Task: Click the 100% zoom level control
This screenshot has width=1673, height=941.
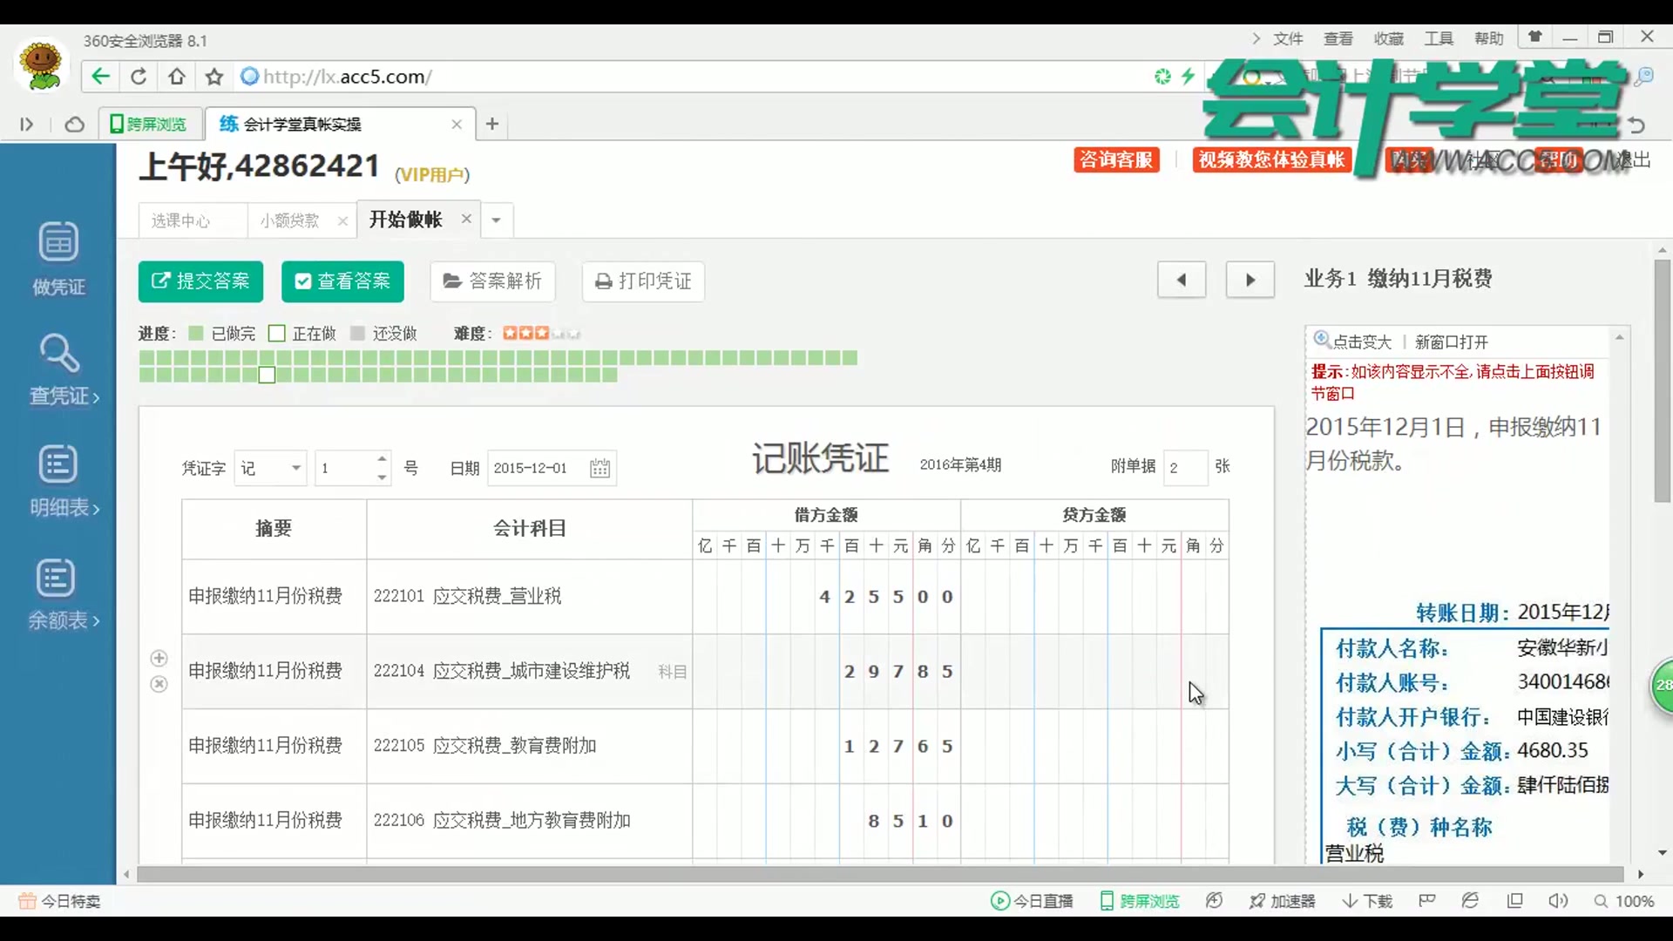Action: point(1624,901)
